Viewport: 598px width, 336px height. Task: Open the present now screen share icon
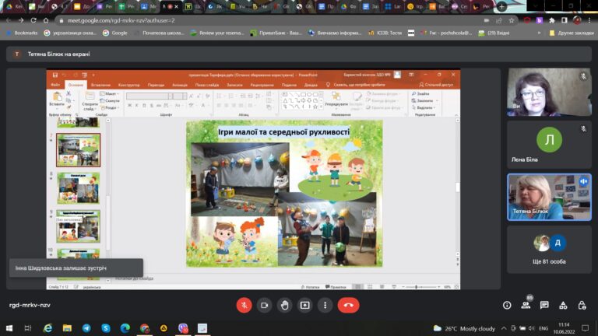[x=304, y=305]
